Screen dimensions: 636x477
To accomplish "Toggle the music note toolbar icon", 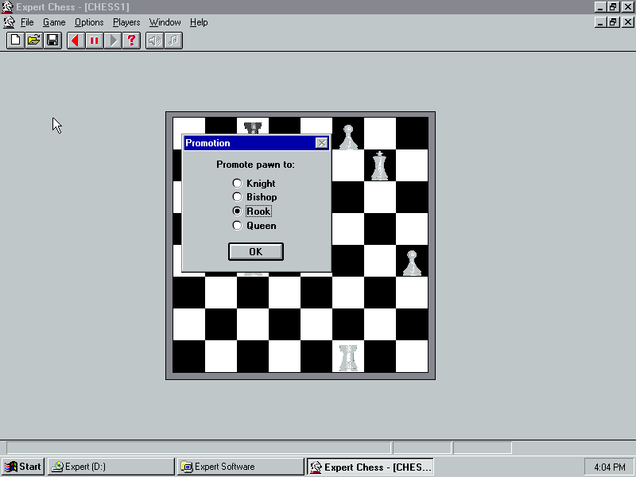I will [x=173, y=41].
